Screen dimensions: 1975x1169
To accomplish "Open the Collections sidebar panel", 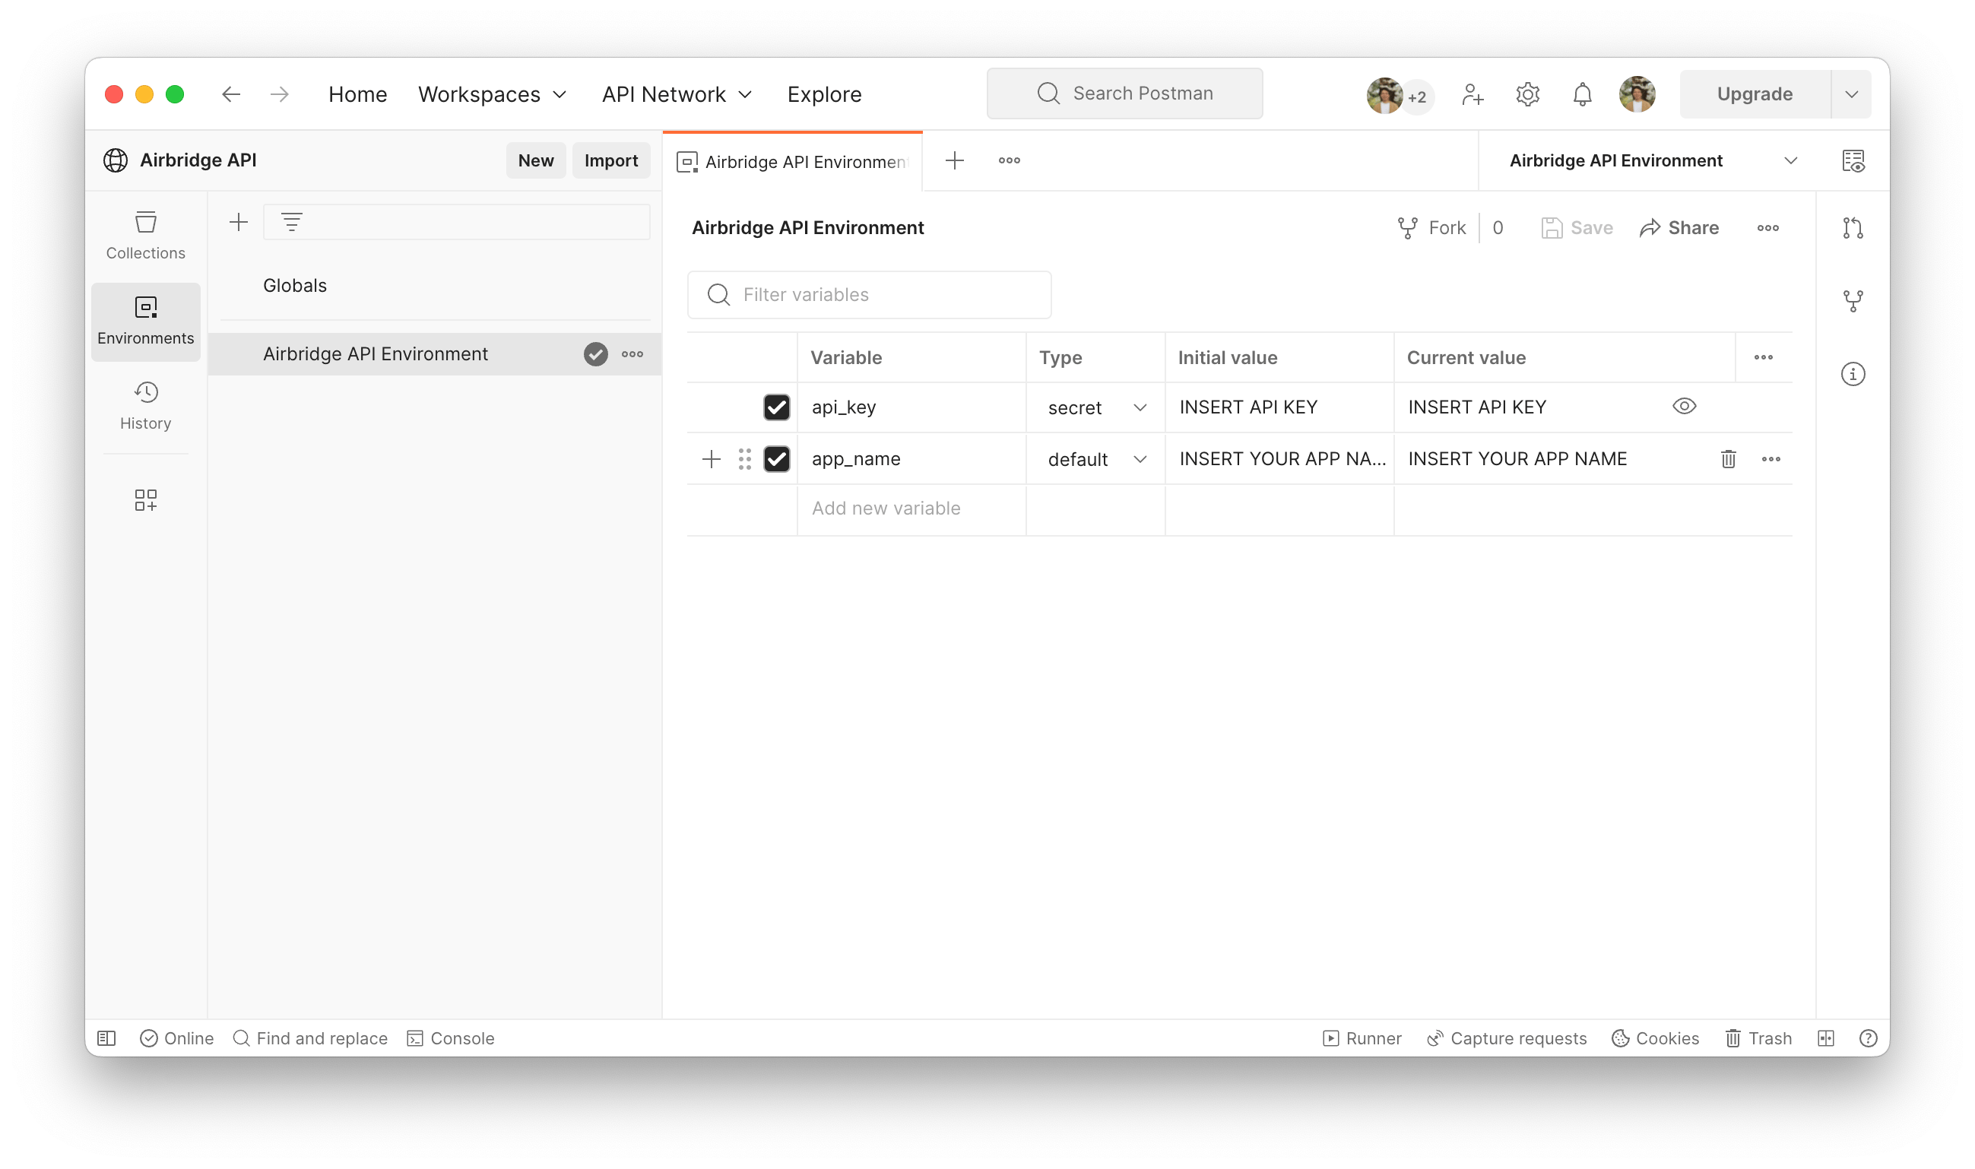I will pyautogui.click(x=146, y=235).
